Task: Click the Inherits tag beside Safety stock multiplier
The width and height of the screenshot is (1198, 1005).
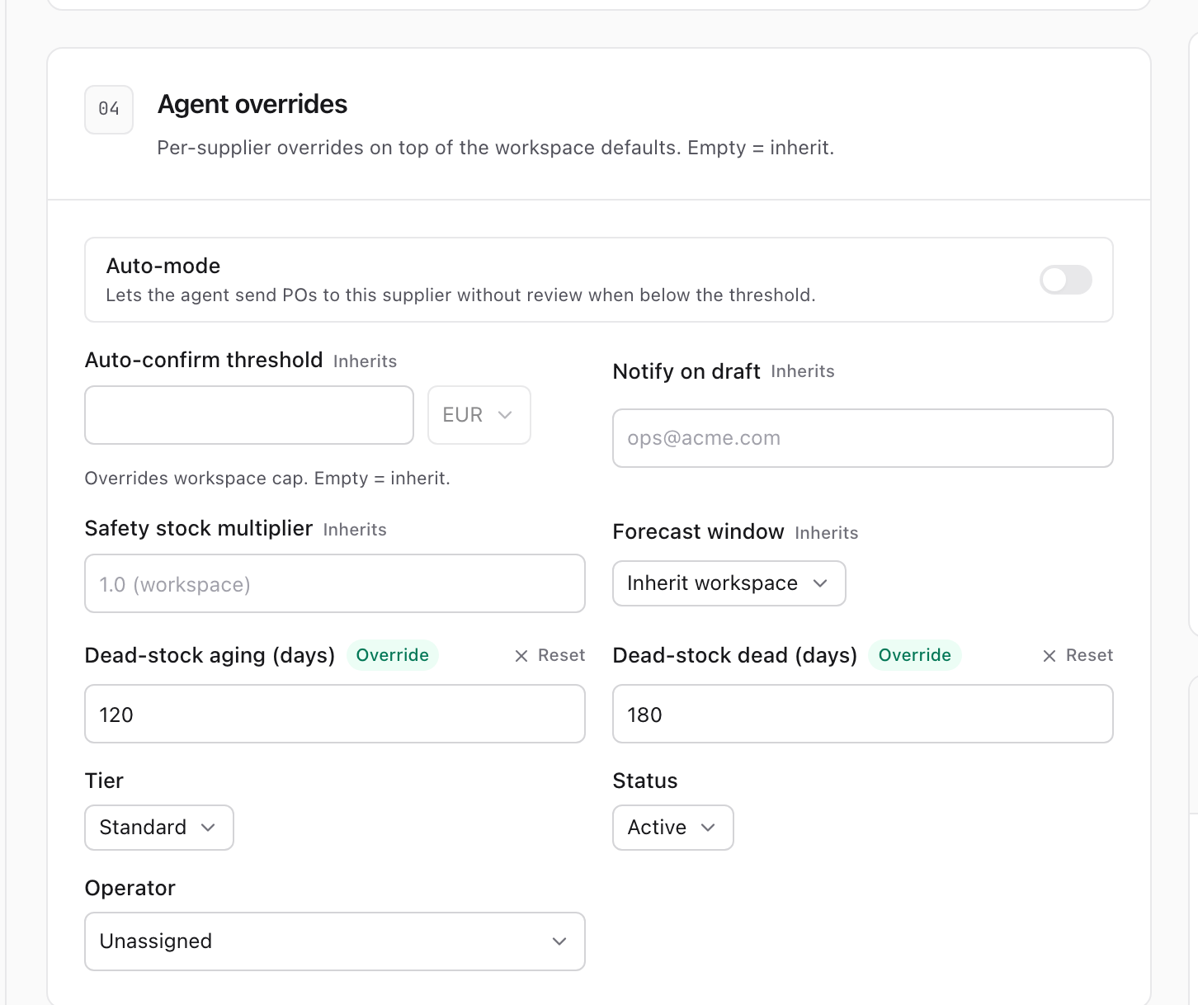Action: [355, 530]
